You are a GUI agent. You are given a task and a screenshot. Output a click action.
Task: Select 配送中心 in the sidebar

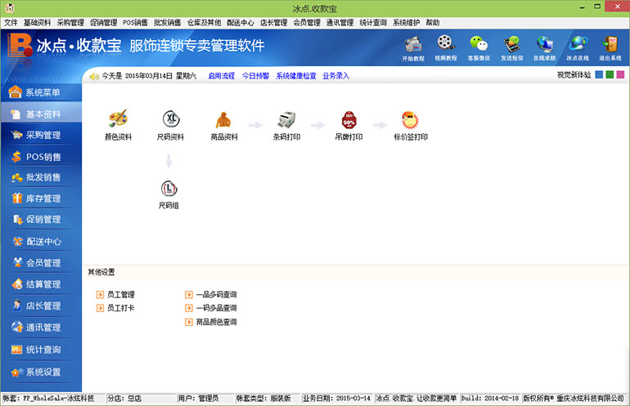[x=41, y=242]
